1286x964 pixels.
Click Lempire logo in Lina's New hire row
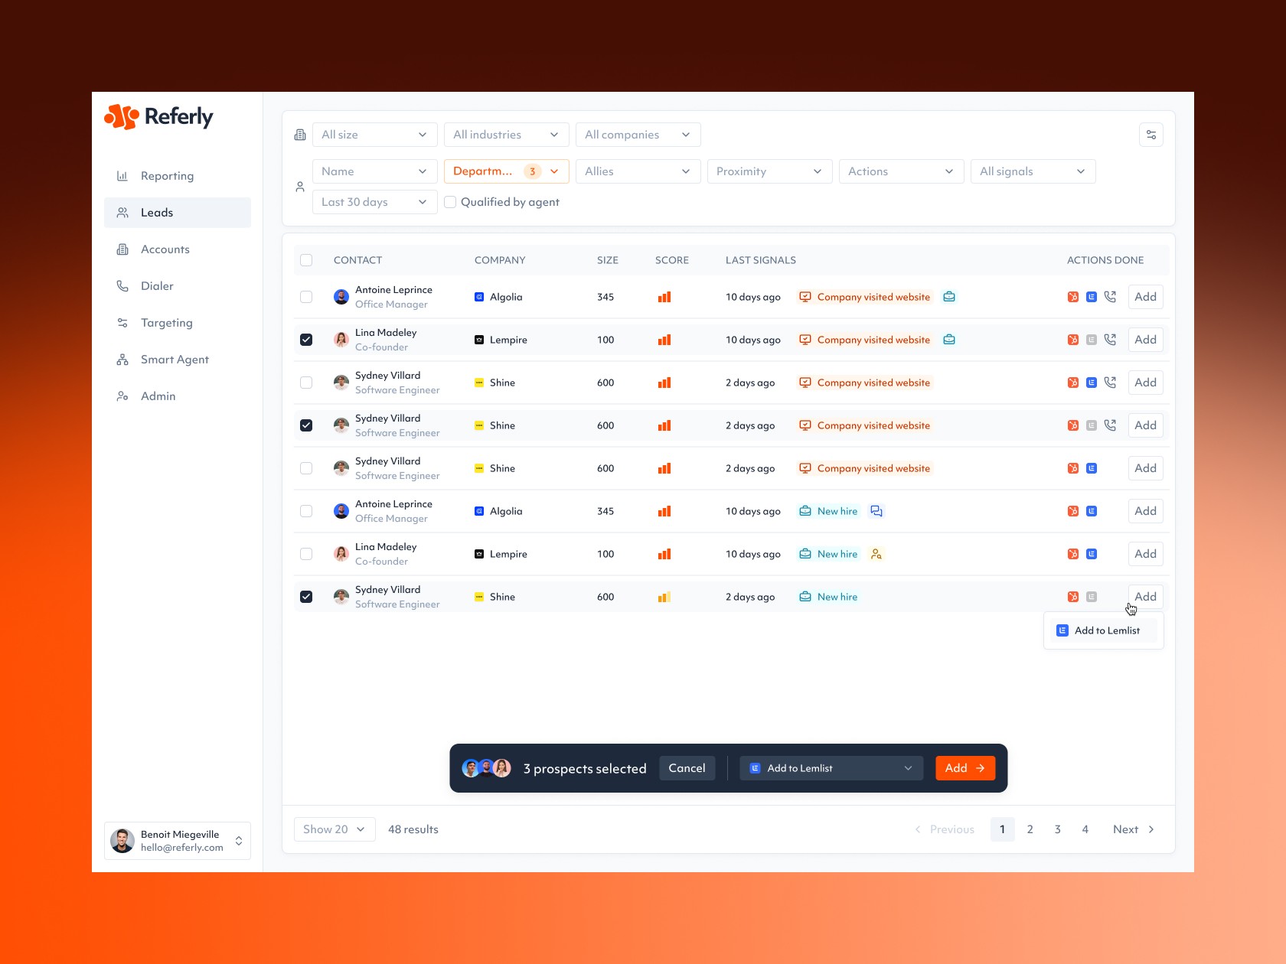coord(479,554)
